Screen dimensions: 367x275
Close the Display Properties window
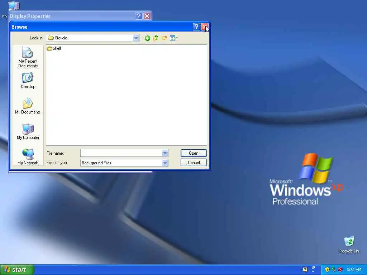click(x=147, y=16)
